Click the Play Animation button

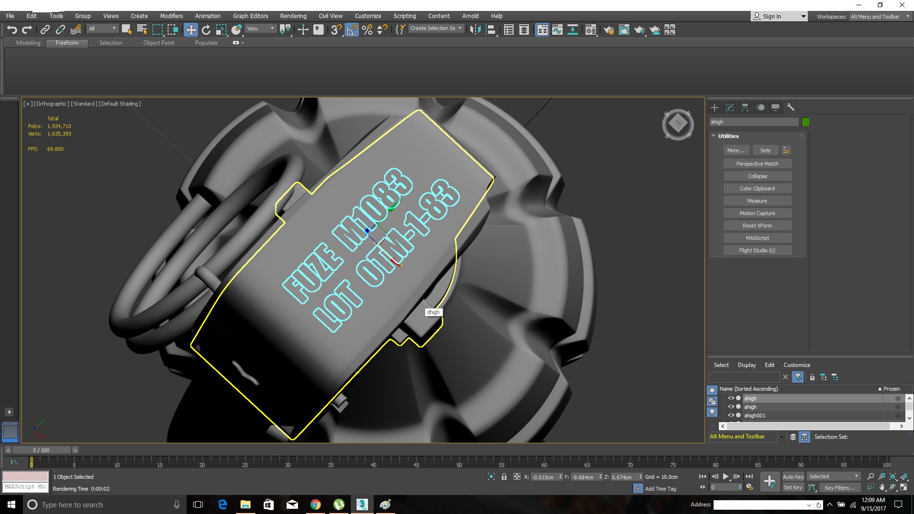pyautogui.click(x=725, y=476)
